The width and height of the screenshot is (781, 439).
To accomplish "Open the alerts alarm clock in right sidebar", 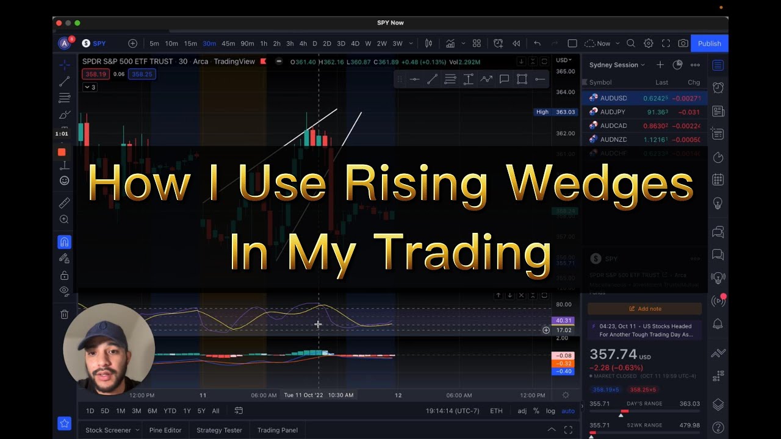I will [718, 88].
